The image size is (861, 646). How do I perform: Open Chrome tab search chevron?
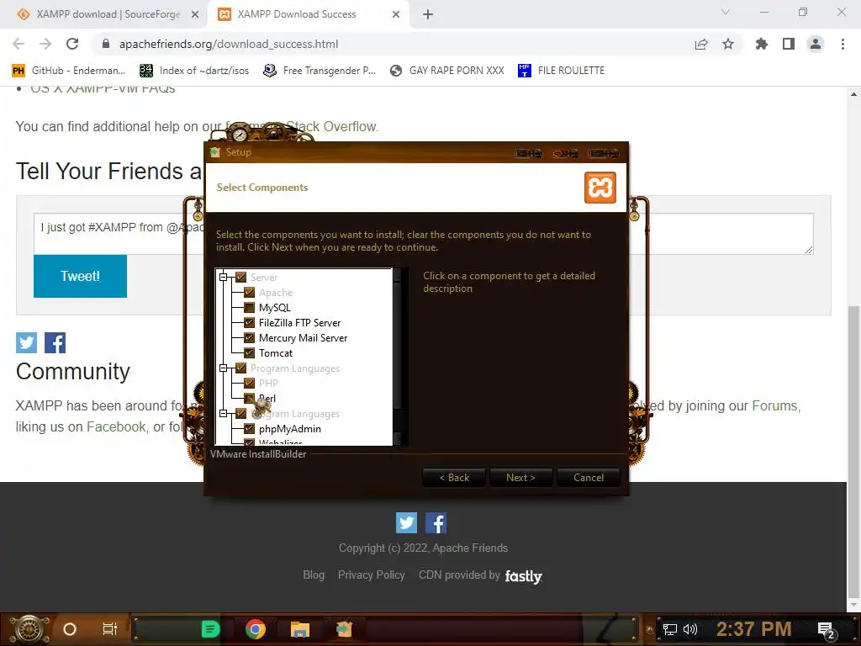[726, 12]
